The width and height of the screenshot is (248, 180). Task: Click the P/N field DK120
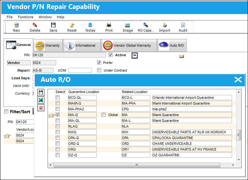(x=69, y=55)
